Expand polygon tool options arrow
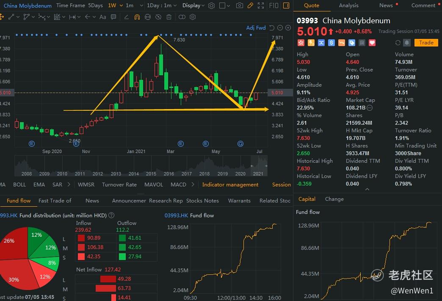The height and width of the screenshot is (301, 442). pyautogui.click(x=33, y=17)
